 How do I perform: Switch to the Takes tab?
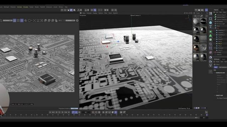[222, 10]
